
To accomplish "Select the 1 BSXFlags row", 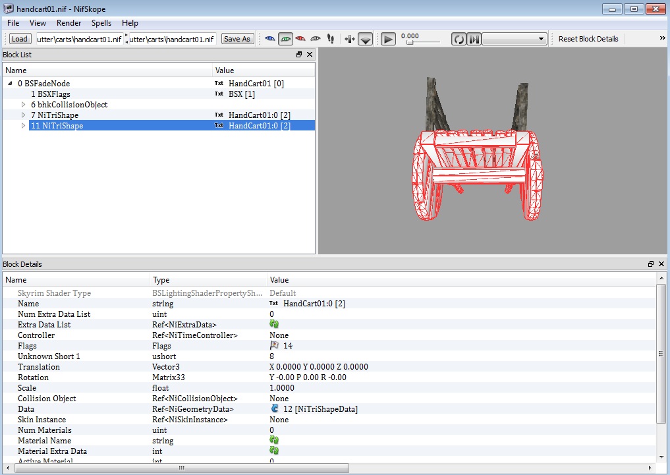I will (159, 94).
